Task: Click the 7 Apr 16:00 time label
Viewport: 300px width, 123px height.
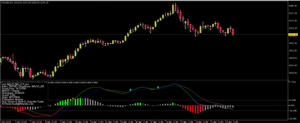Action: [x=36, y=122]
